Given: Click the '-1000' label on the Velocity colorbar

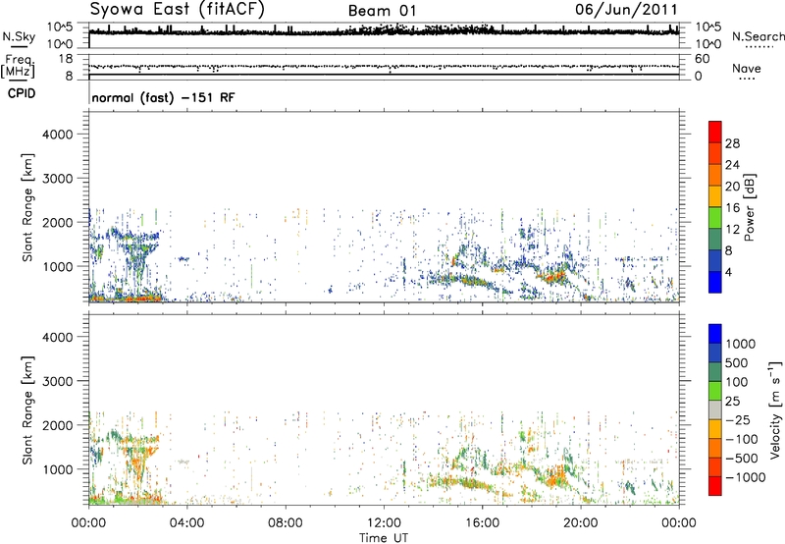Looking at the screenshot, I should (745, 477).
